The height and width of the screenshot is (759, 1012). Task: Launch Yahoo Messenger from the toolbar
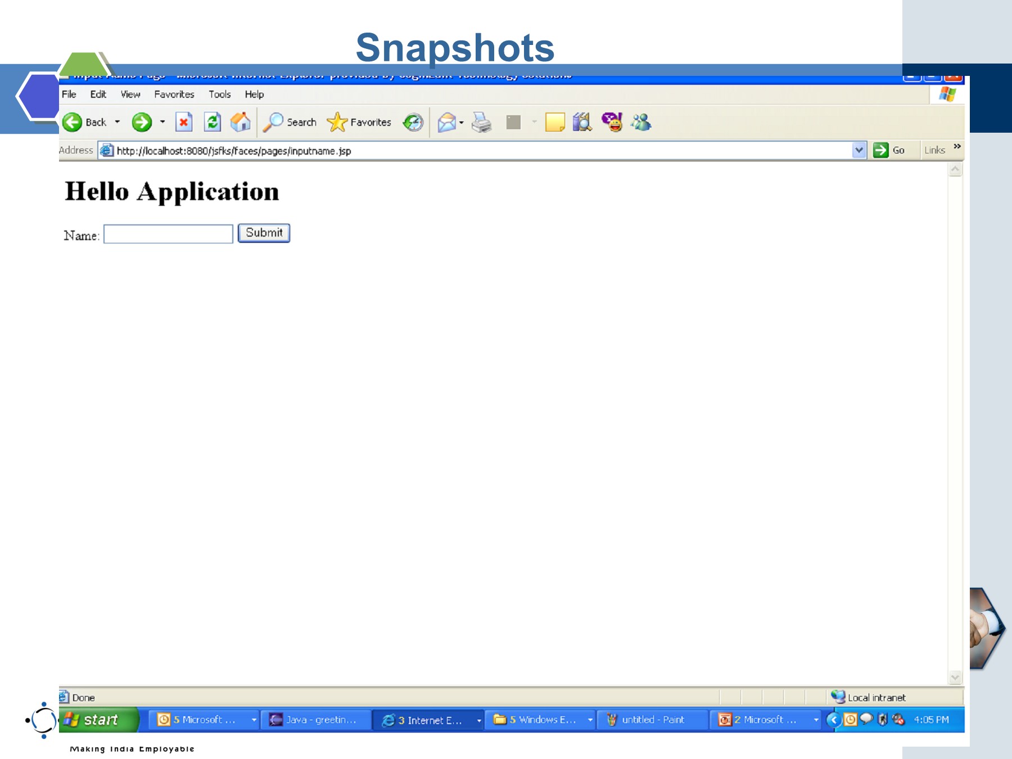[x=611, y=122]
